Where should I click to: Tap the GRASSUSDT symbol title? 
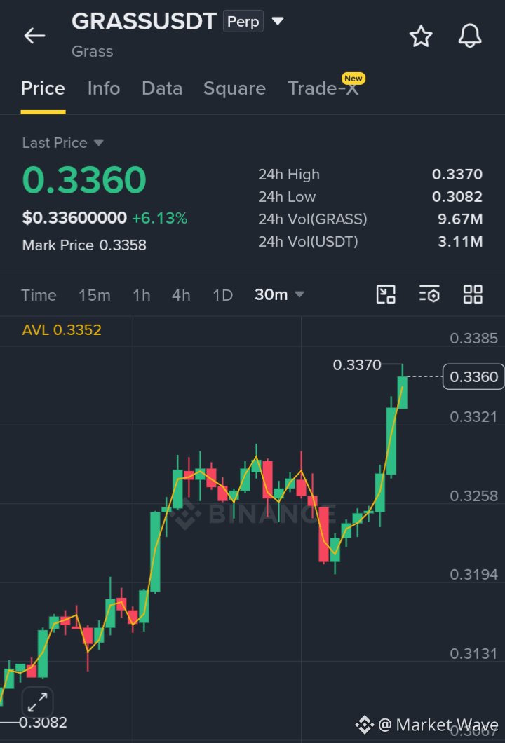tap(144, 21)
